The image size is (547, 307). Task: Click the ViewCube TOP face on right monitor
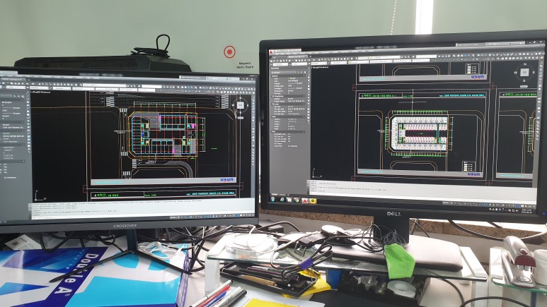pyautogui.click(x=524, y=72)
